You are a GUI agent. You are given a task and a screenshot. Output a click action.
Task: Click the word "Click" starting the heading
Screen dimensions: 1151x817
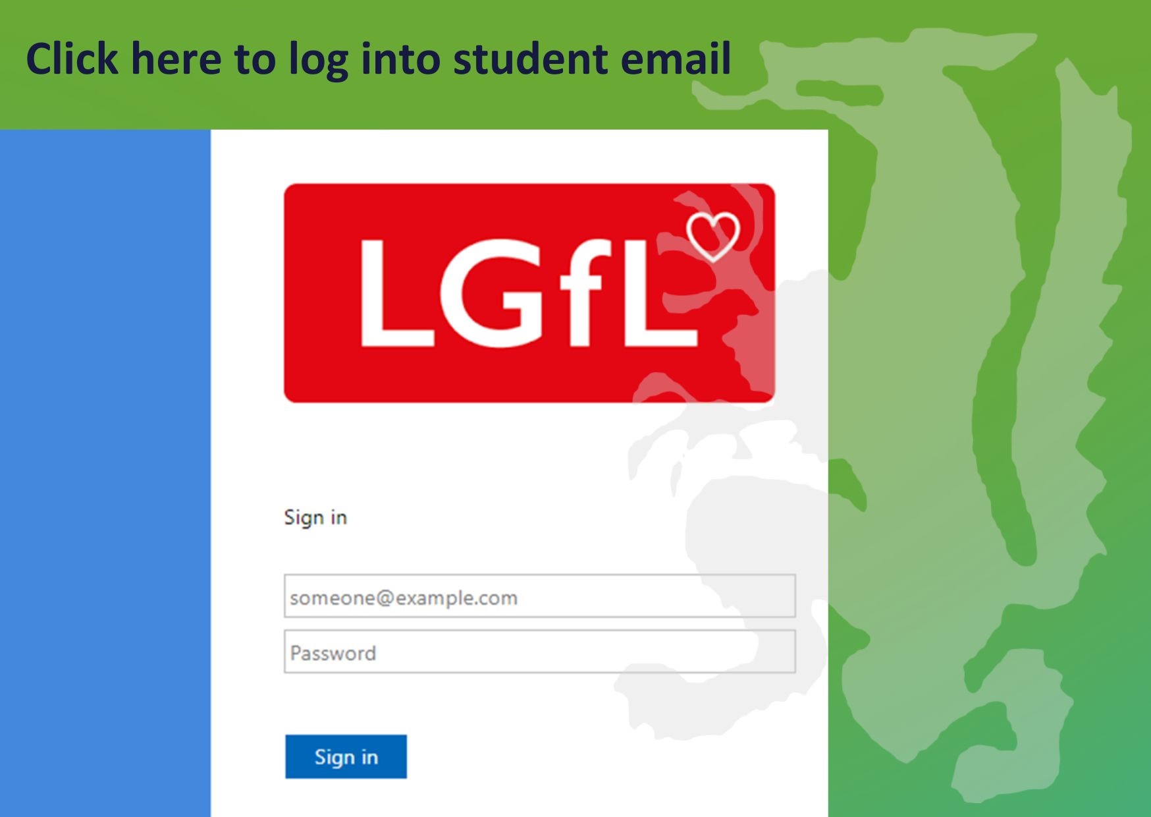(72, 59)
